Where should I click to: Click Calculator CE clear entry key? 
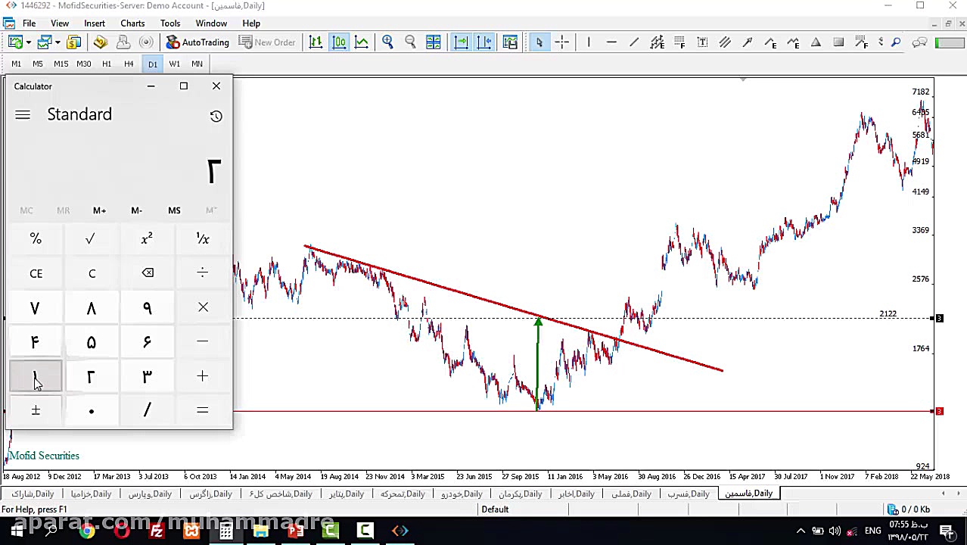(36, 273)
